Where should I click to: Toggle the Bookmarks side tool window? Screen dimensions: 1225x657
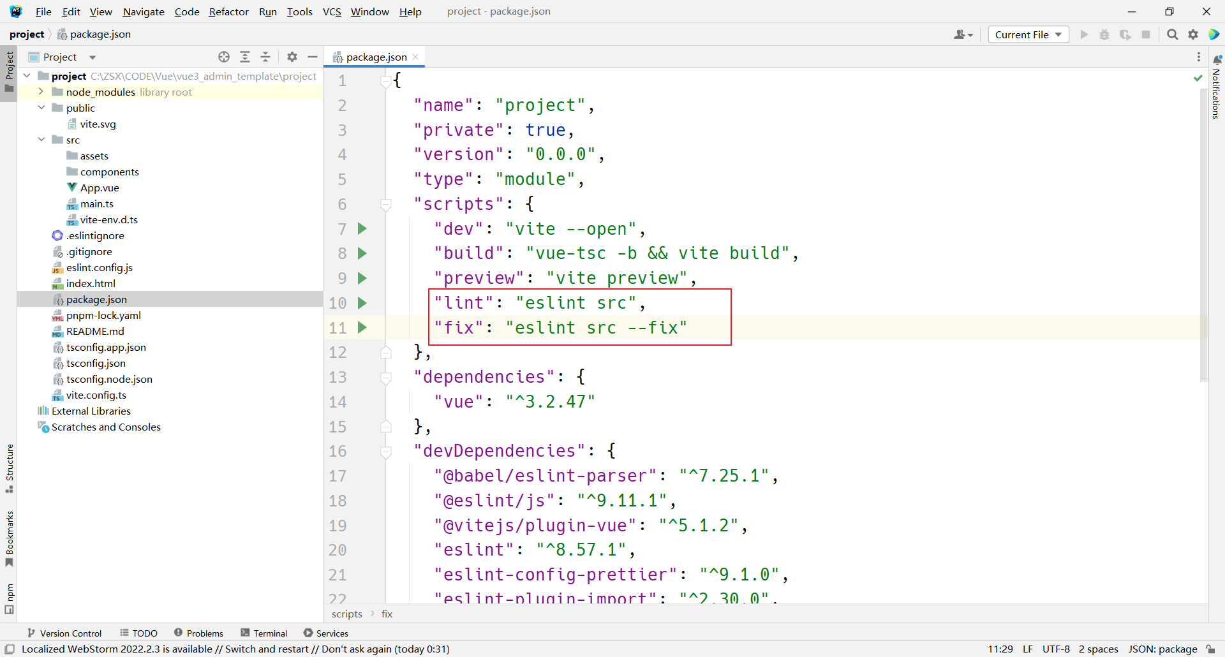pos(9,539)
